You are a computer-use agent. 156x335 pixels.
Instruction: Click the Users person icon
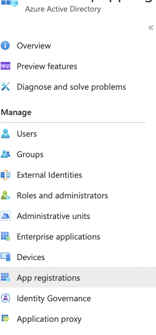(5, 133)
